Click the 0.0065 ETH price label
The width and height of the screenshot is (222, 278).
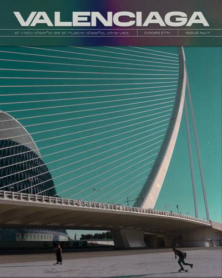[157, 33]
